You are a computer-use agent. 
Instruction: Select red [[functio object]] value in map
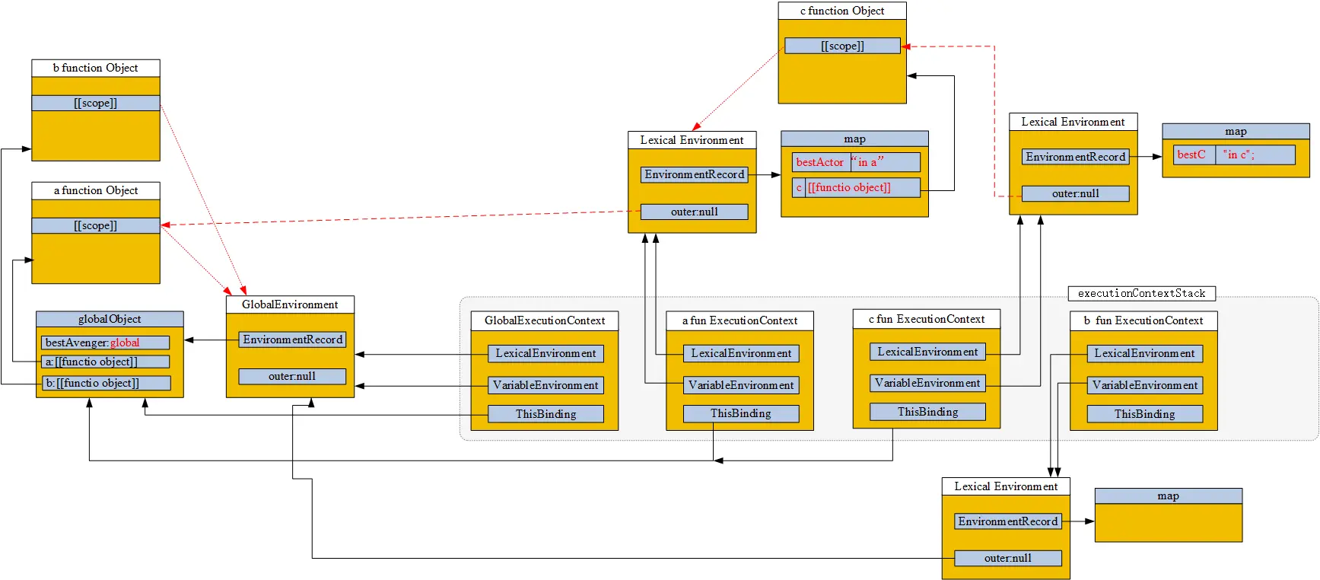863,187
